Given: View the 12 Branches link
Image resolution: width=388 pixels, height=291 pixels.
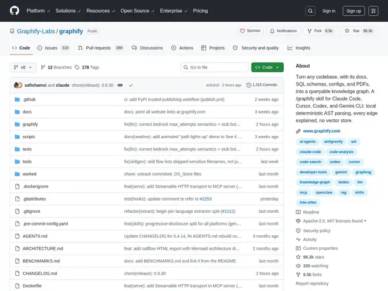Looking at the screenshot, I should pyautogui.click(x=56, y=67).
